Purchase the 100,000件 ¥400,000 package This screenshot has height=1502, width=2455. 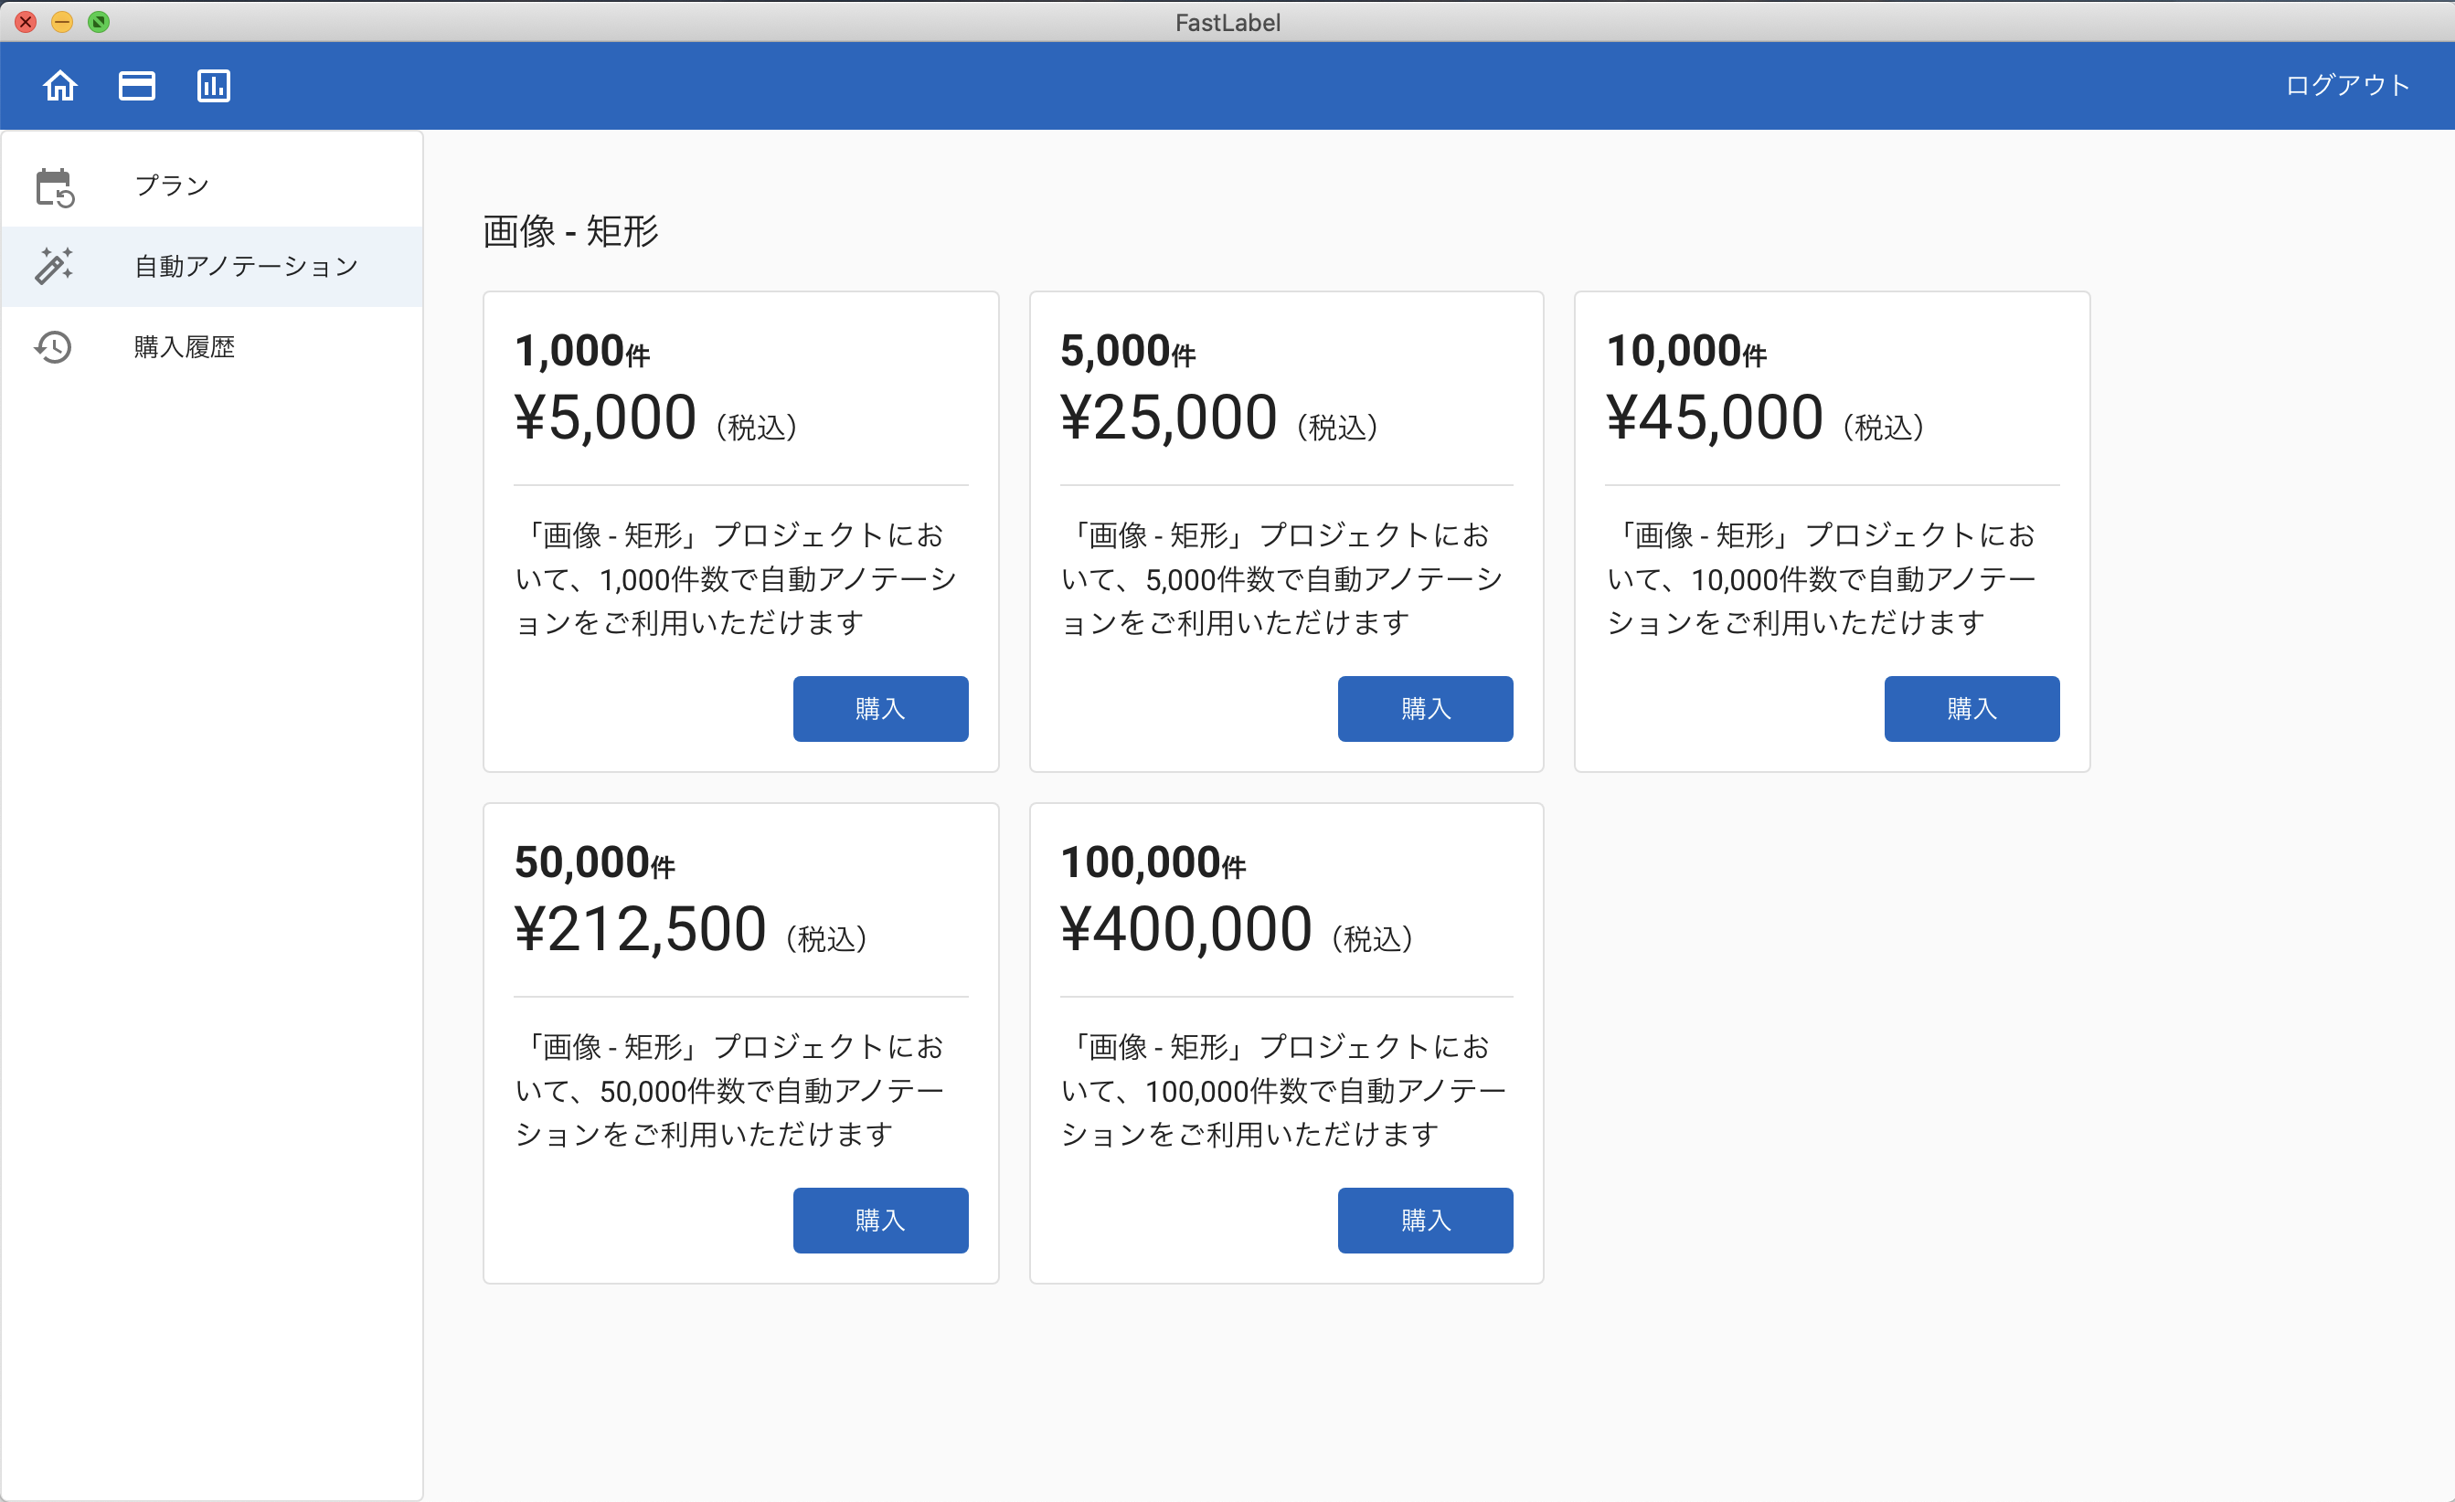click(x=1425, y=1219)
